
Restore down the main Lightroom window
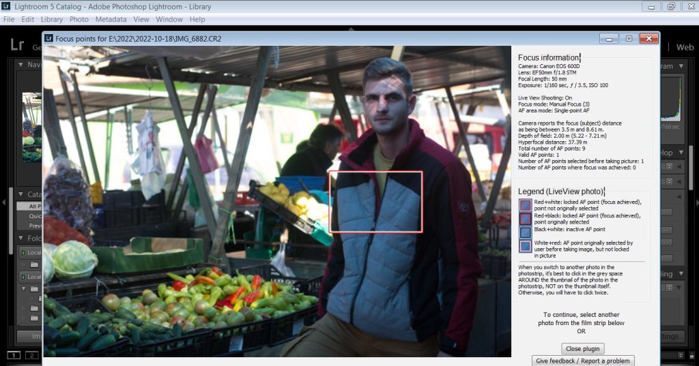[671, 7]
